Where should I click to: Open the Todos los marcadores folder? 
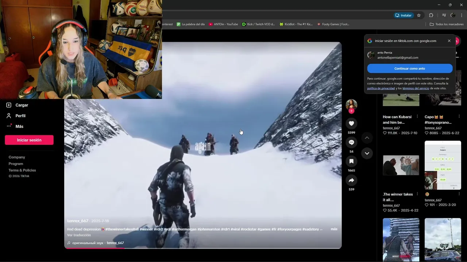point(447,24)
